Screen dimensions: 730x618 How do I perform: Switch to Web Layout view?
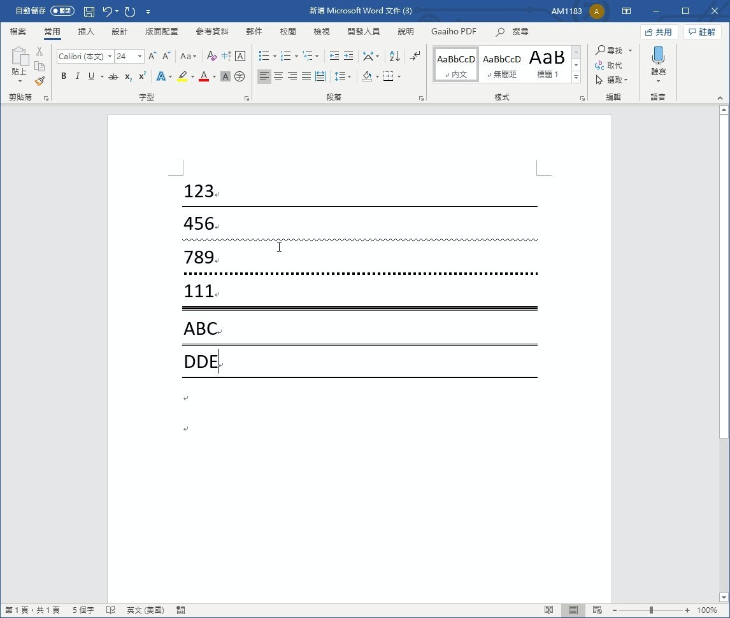[598, 610]
